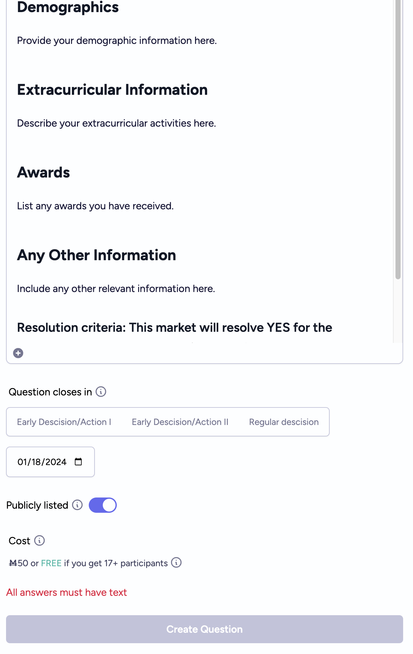Click the plus icon below the description
Viewport: 413px width, 654px height.
pos(18,353)
